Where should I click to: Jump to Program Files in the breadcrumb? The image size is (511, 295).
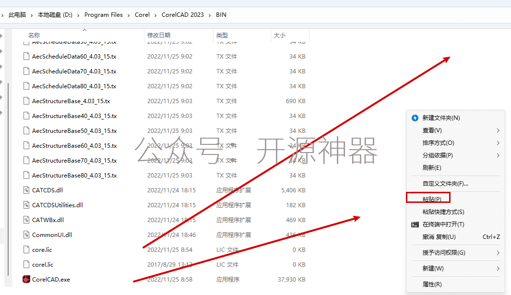(104, 15)
